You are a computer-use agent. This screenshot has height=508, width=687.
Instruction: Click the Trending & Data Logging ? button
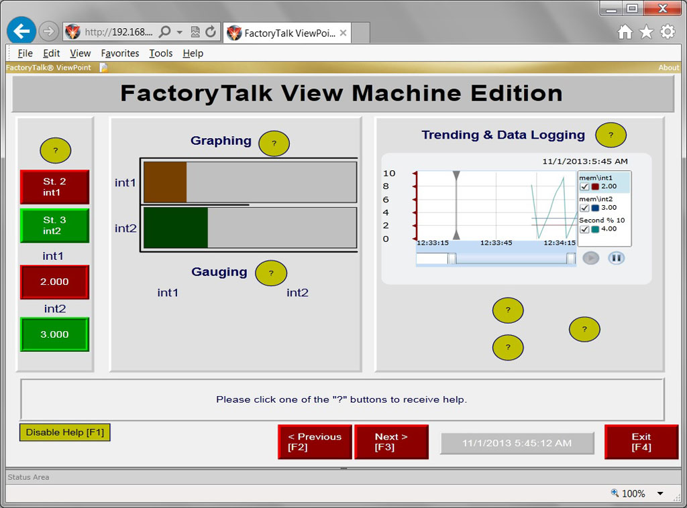[x=611, y=135]
